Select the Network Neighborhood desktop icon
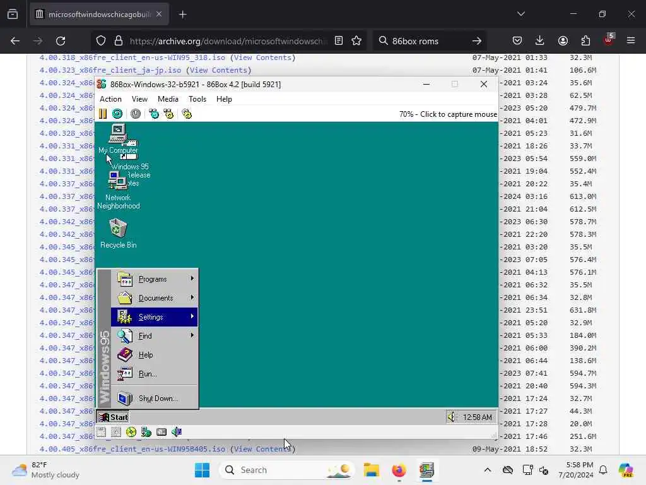 click(118, 191)
